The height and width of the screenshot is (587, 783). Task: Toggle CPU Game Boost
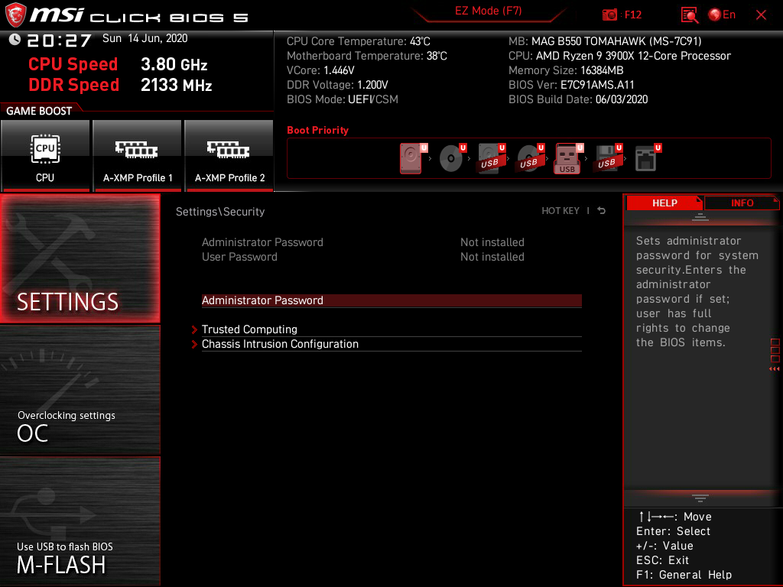[45, 156]
